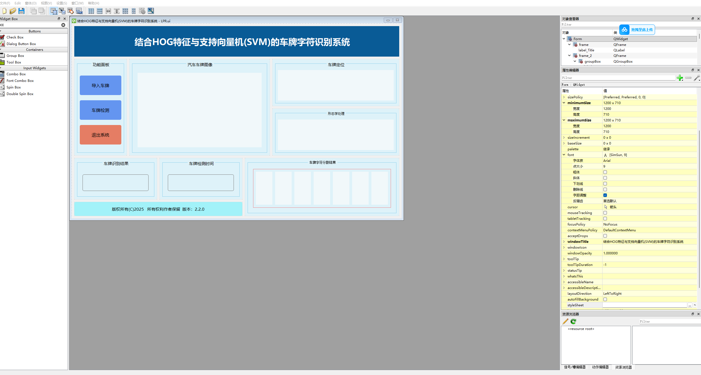Click the styleSheet value field
Image resolution: width=701 pixels, height=375 pixels.
644,305
